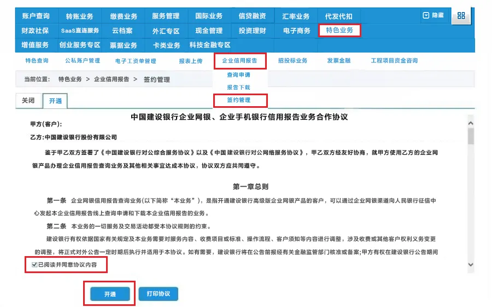The image size is (492, 307).
Task: Go to the 发票金融 submenu
Action: click(338, 61)
